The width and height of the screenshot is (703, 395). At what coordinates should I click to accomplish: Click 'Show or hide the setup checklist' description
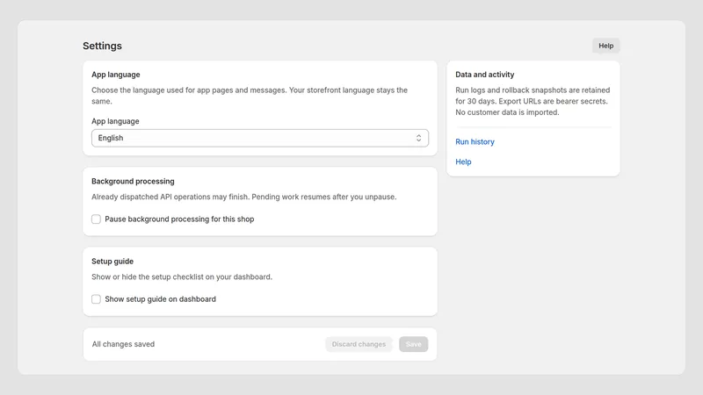(182, 276)
